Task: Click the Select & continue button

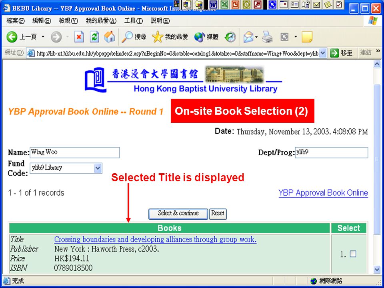Action: [x=178, y=214]
